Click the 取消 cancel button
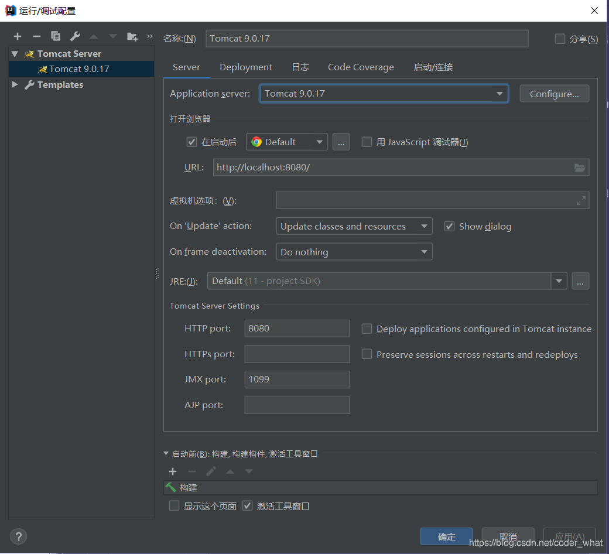 508,536
